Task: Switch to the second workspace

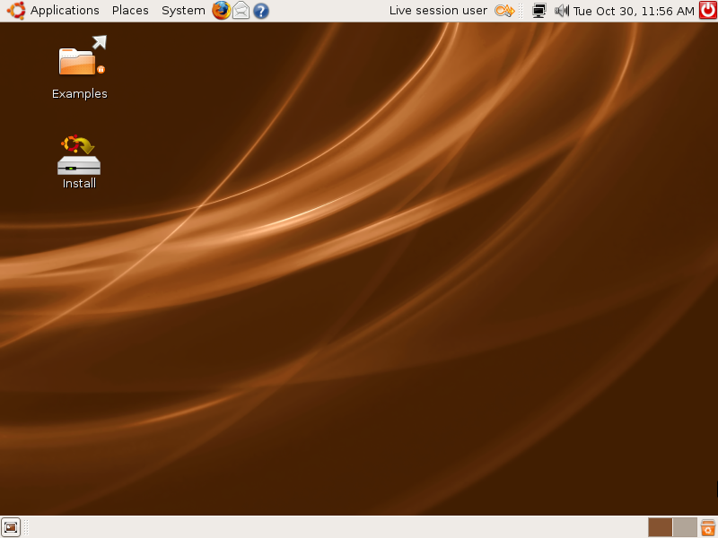Action: [685, 527]
